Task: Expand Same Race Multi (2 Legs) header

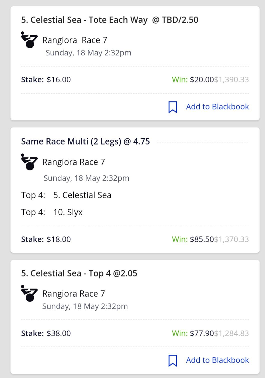Action: click(x=85, y=141)
